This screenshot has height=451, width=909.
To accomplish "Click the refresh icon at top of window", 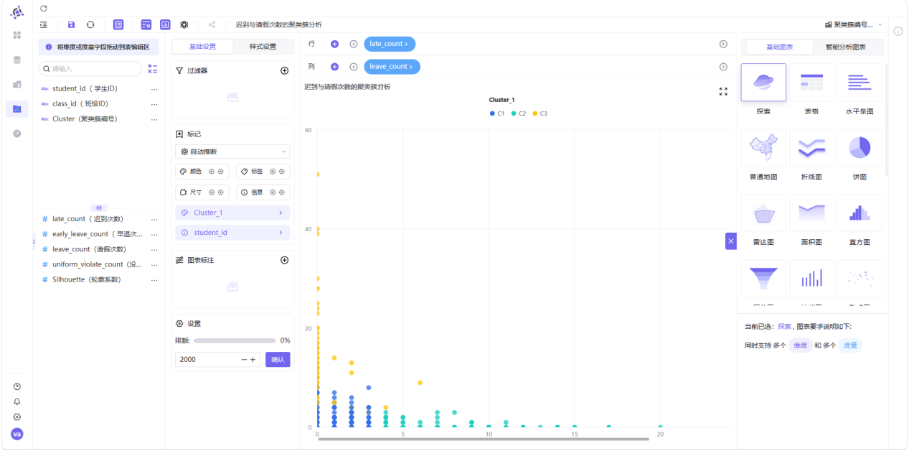I will tap(44, 9).
